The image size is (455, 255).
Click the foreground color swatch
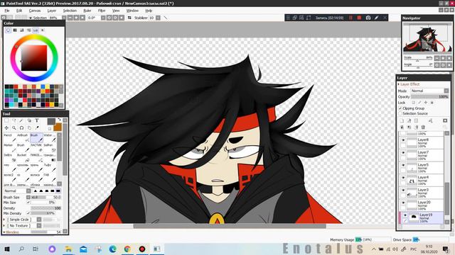pos(51,121)
